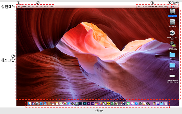Open KakaoTalk yellow icon in Dock
This screenshot has height=114, width=182.
108,104
